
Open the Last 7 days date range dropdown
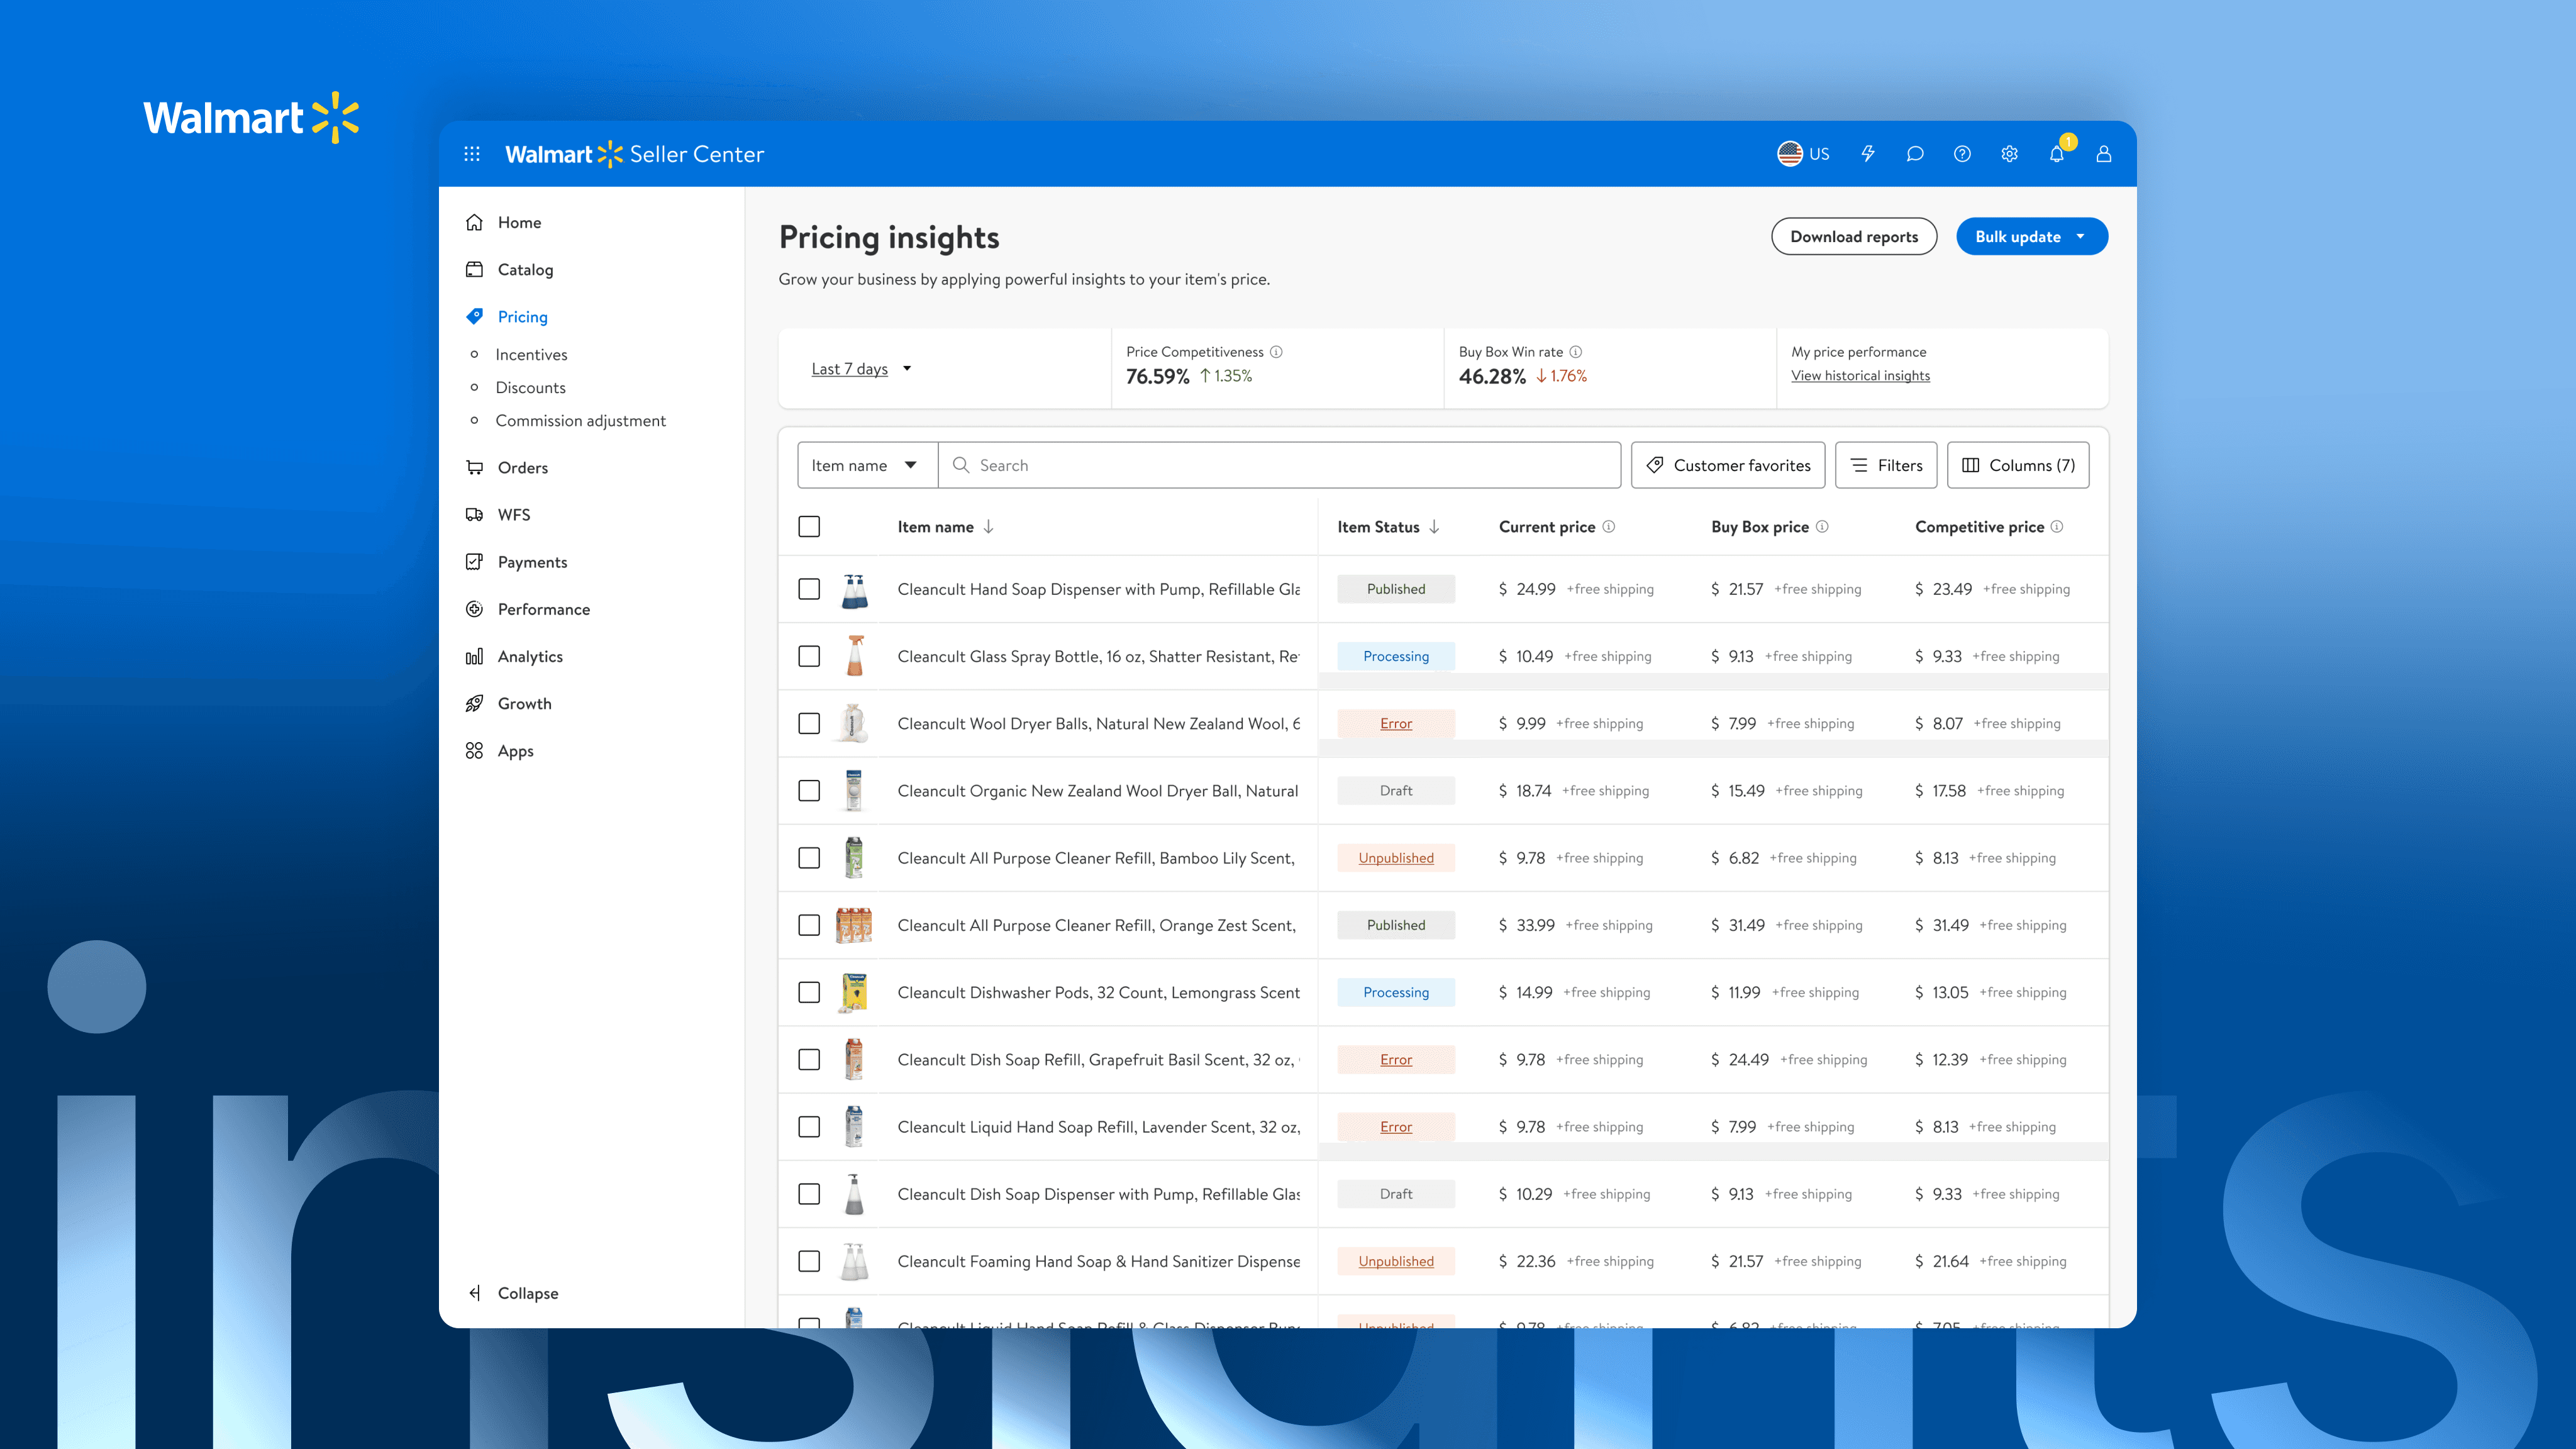click(861, 369)
